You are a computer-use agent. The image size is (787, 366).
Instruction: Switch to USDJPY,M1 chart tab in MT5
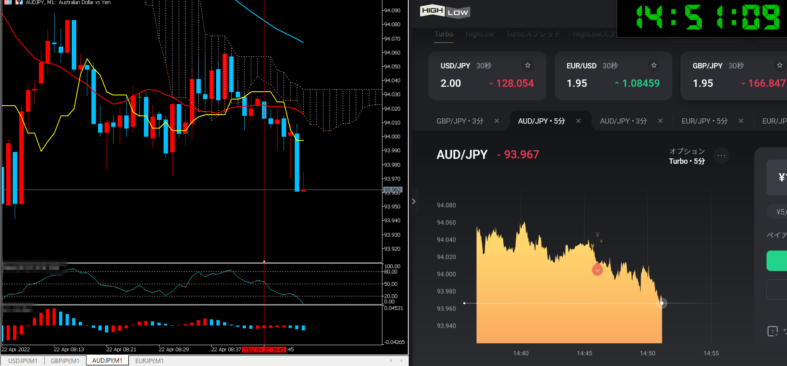coord(23,361)
